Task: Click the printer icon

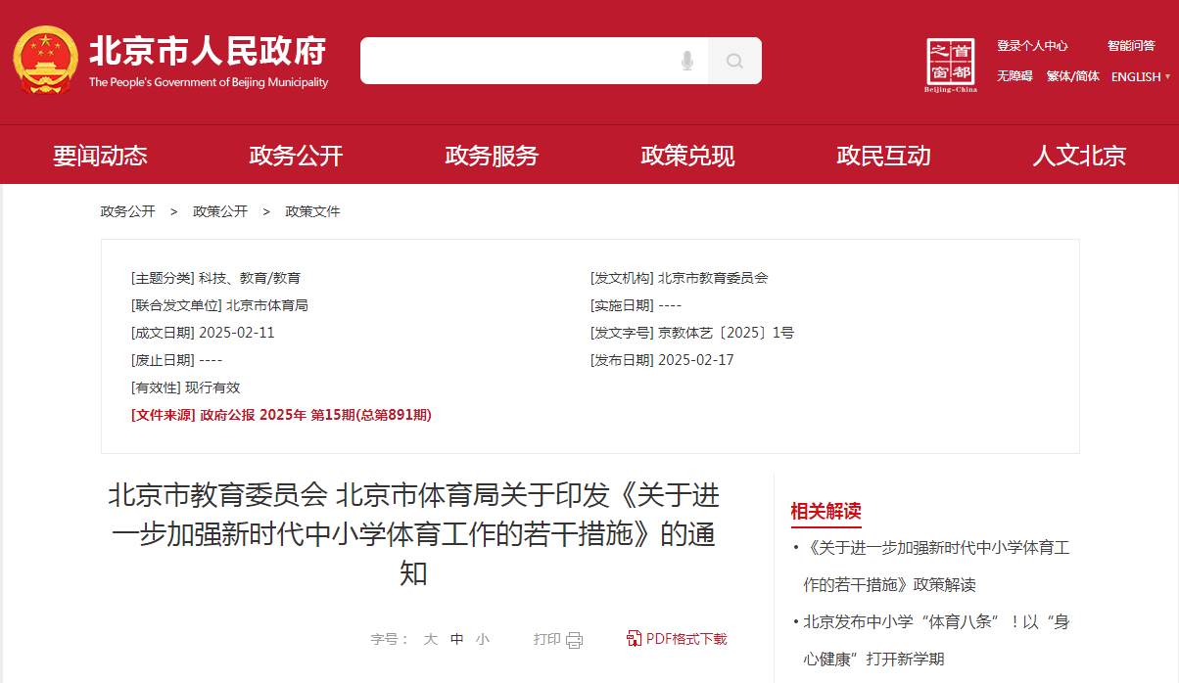Action: pos(574,640)
